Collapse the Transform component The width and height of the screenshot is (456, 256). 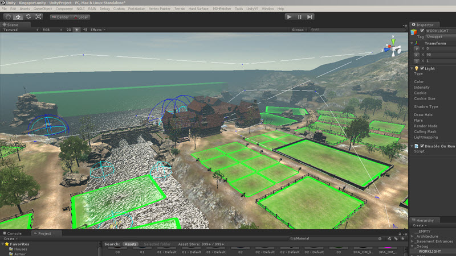point(413,43)
